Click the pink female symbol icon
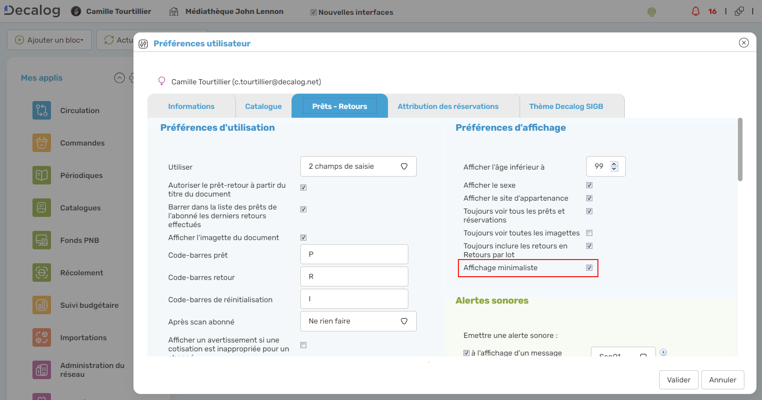 [162, 81]
